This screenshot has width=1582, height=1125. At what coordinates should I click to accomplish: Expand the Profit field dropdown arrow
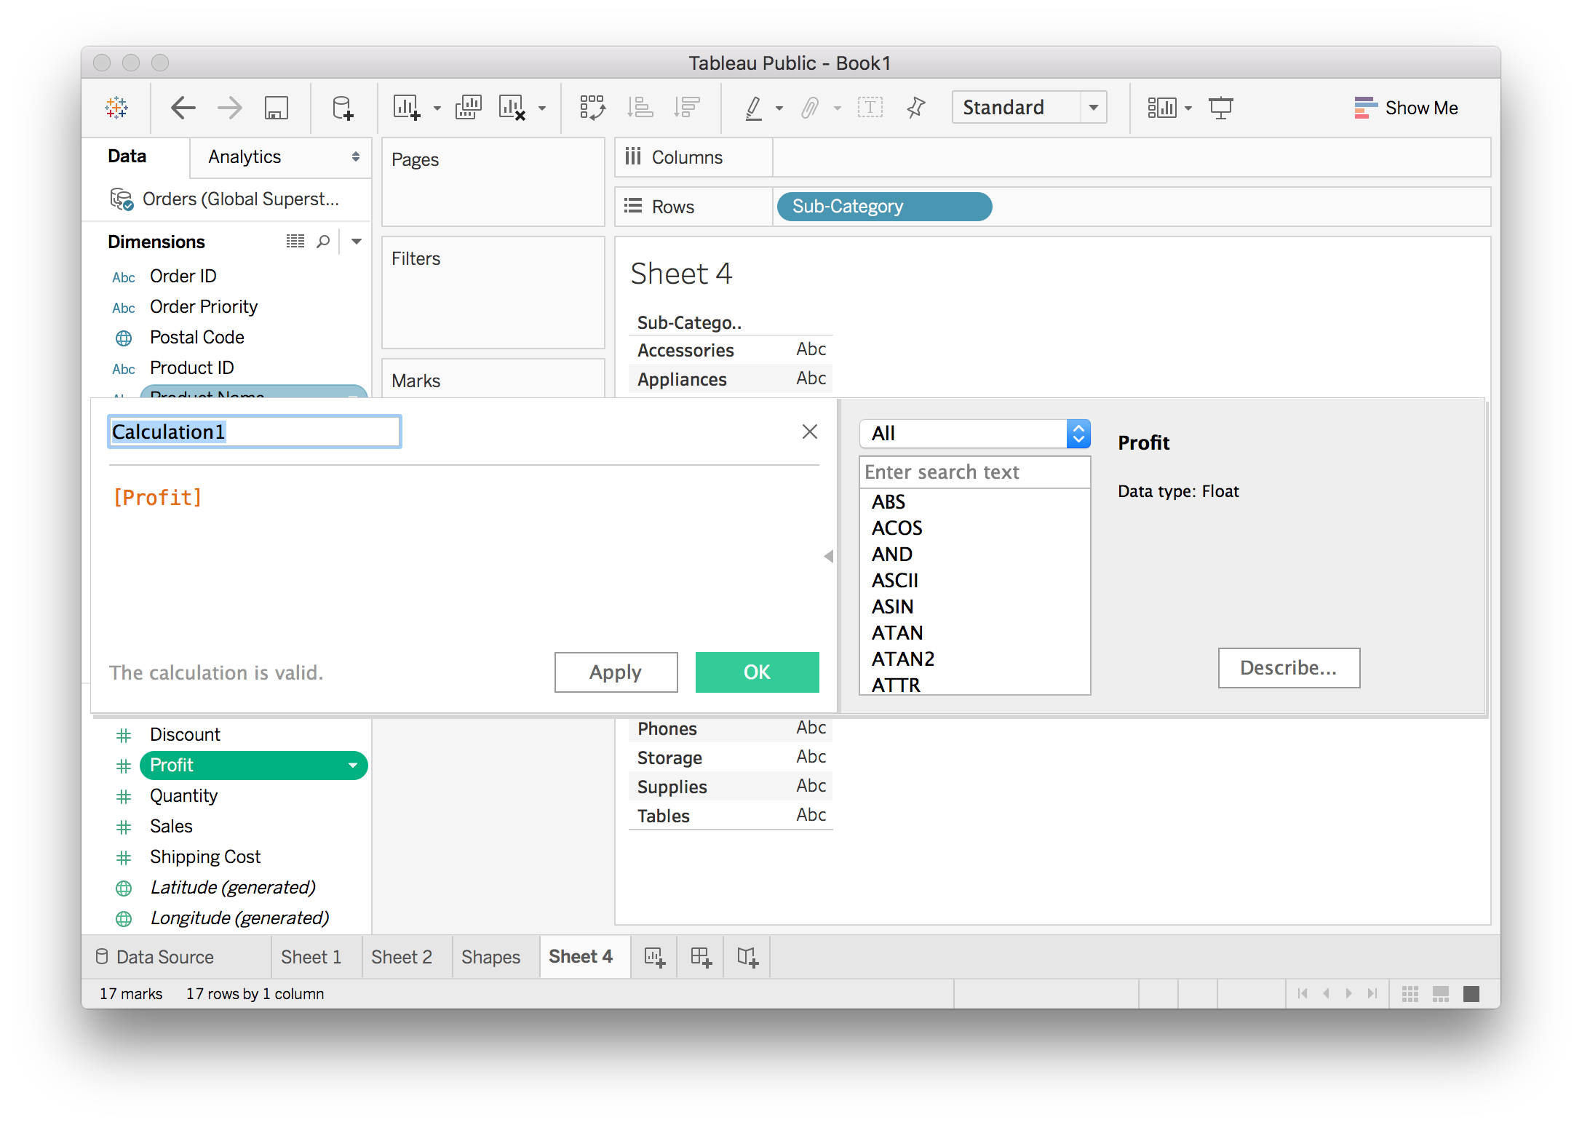pyautogui.click(x=353, y=766)
